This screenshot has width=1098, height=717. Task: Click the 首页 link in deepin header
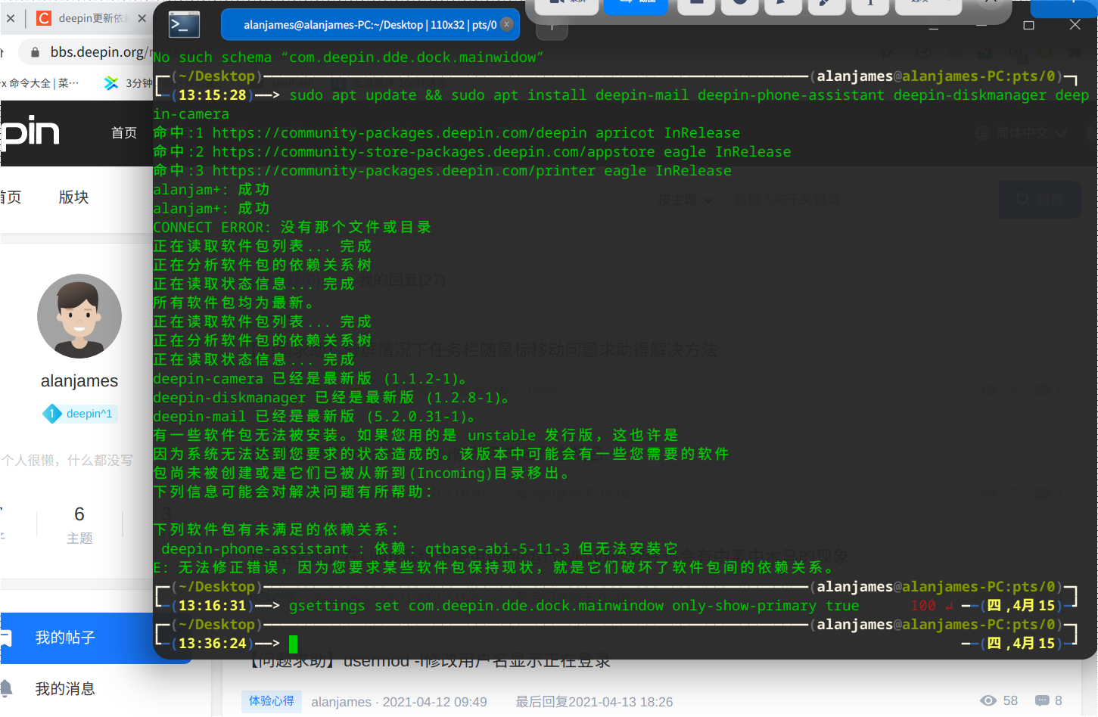click(124, 133)
